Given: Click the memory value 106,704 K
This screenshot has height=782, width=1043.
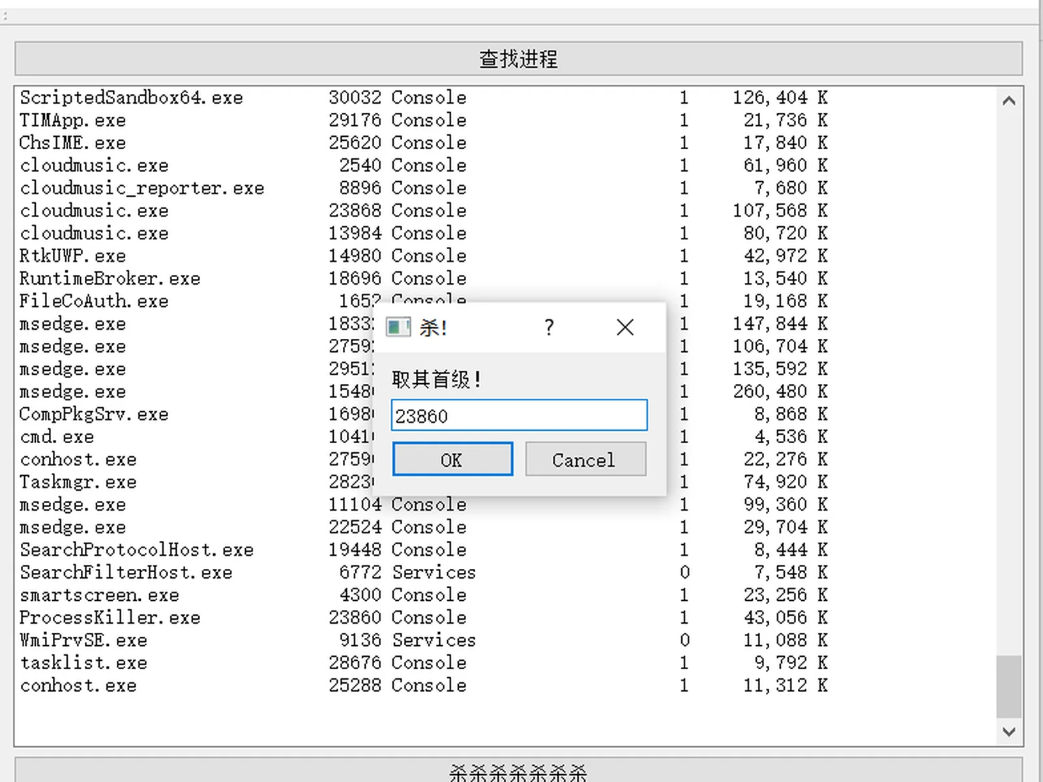Looking at the screenshot, I should pyautogui.click(x=780, y=347).
